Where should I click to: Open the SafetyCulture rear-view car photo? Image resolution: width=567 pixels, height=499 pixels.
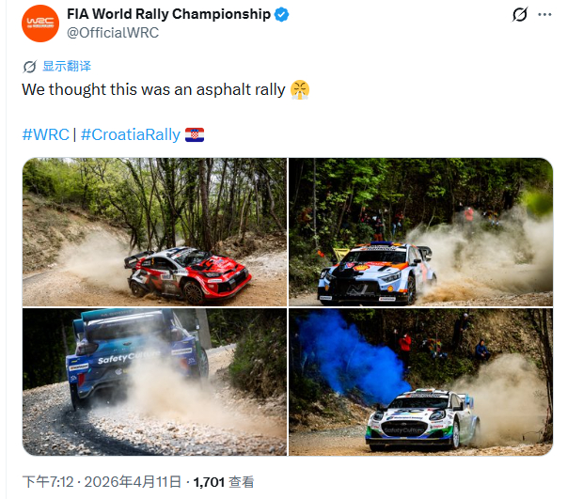tap(154, 382)
